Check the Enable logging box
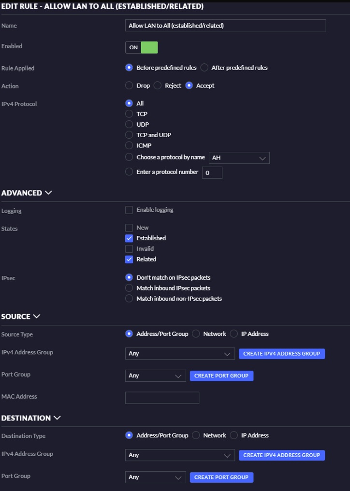Image resolution: width=350 pixels, height=491 pixels. click(x=129, y=210)
